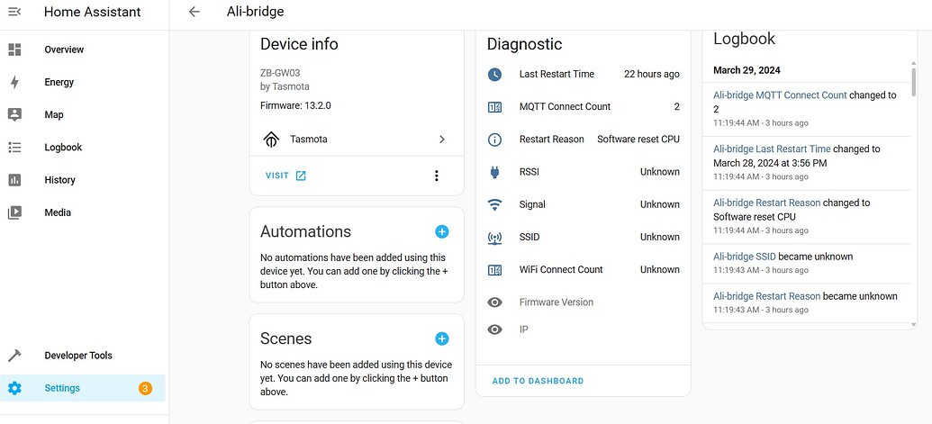The height and width of the screenshot is (424, 932).
Task: Add a new scene with the plus button
Action: click(x=441, y=338)
